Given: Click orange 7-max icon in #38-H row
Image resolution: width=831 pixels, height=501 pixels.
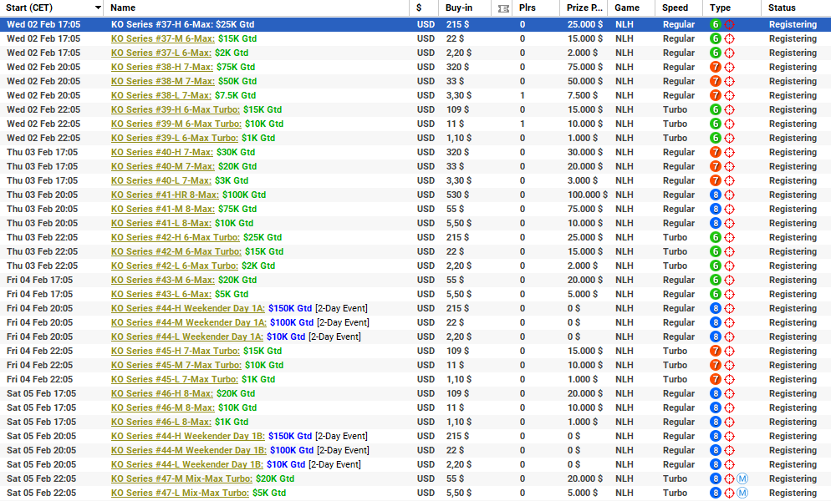Looking at the screenshot, I should pyautogui.click(x=716, y=68).
